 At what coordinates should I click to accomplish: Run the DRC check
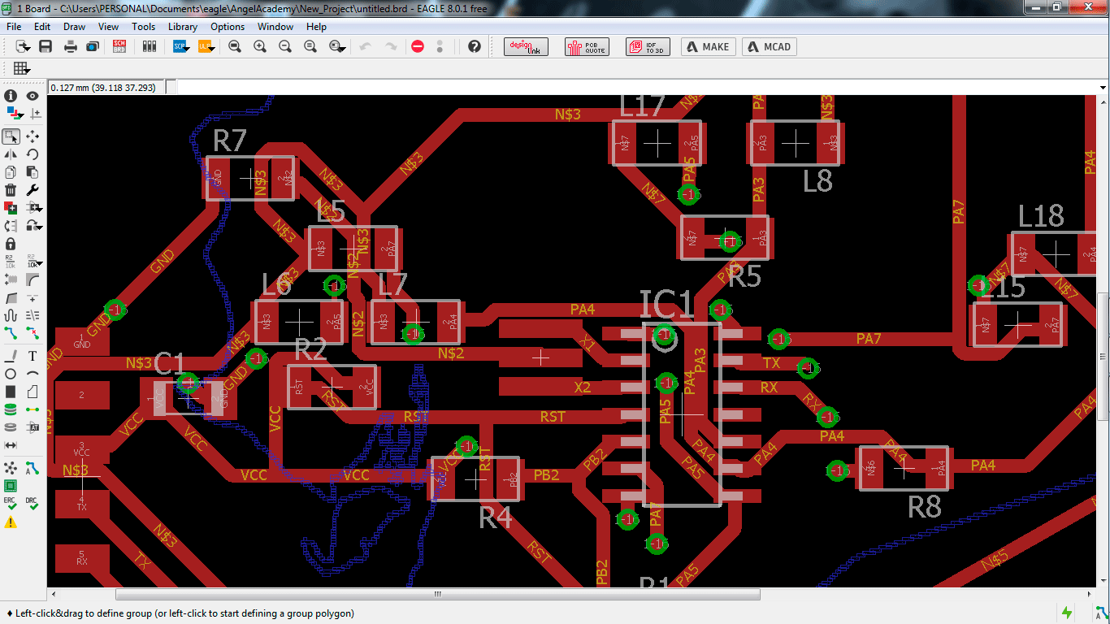(33, 504)
